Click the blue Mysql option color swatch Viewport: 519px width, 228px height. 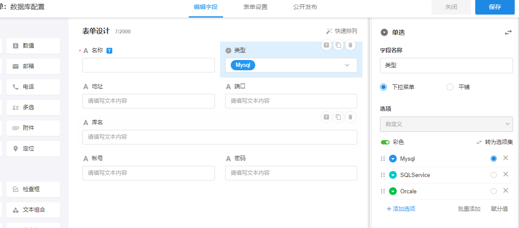[393, 159]
